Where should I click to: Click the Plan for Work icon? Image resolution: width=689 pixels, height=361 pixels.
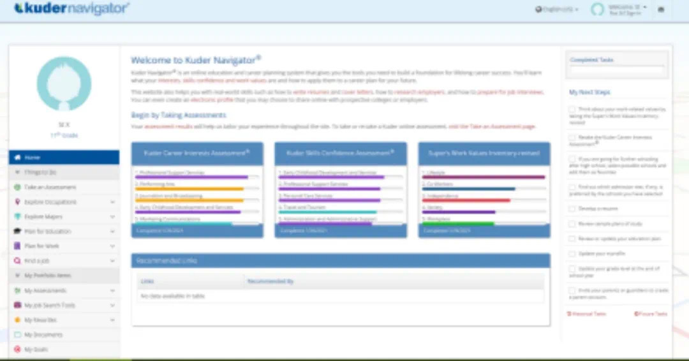tap(18, 246)
